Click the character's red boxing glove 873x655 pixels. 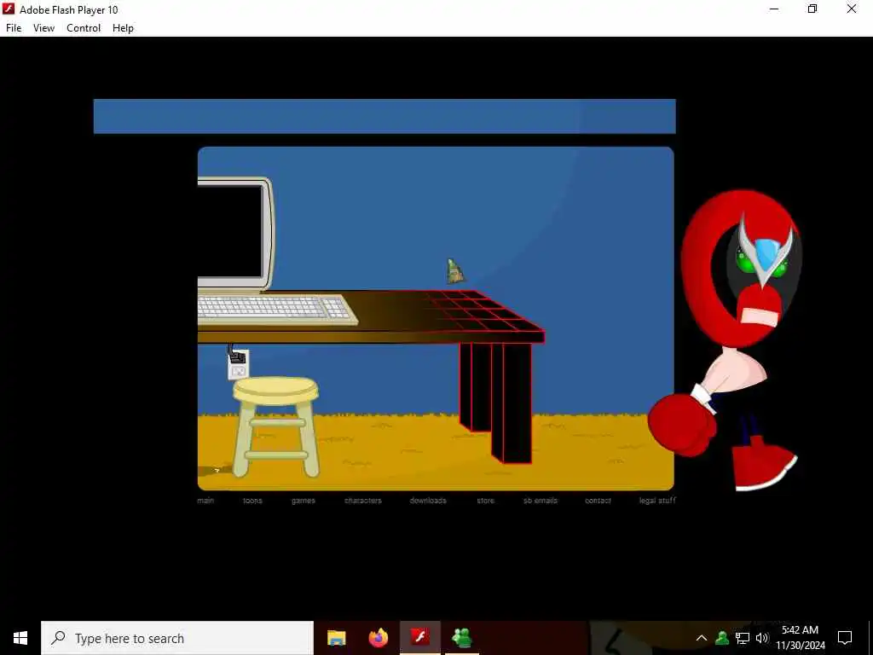(681, 425)
